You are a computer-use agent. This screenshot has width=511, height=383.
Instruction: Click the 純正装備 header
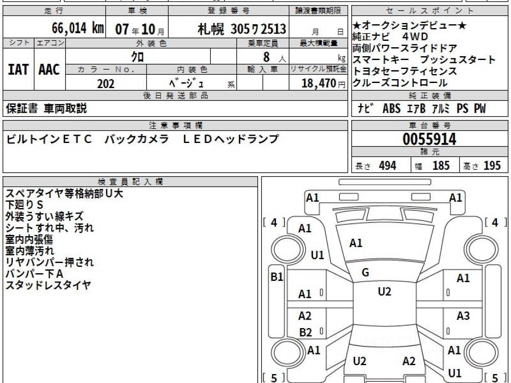click(x=430, y=96)
